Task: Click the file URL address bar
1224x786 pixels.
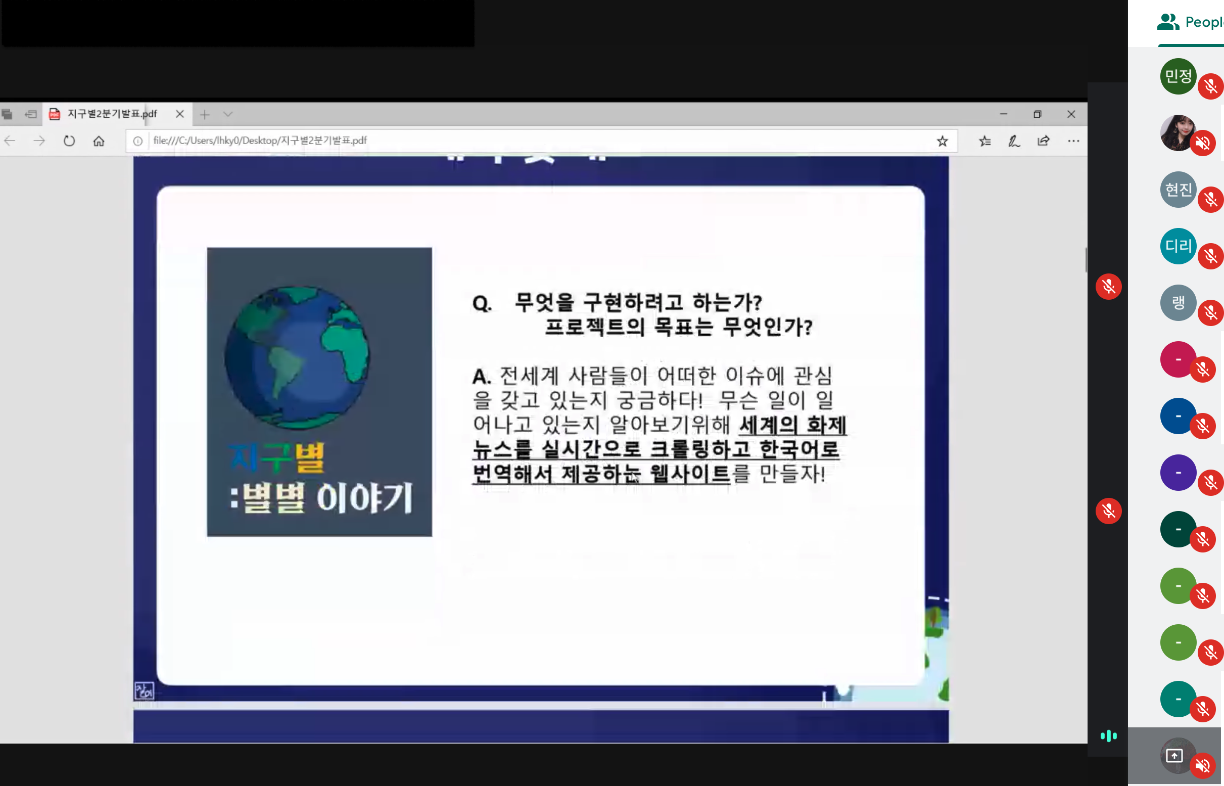Action: pyautogui.click(x=510, y=141)
